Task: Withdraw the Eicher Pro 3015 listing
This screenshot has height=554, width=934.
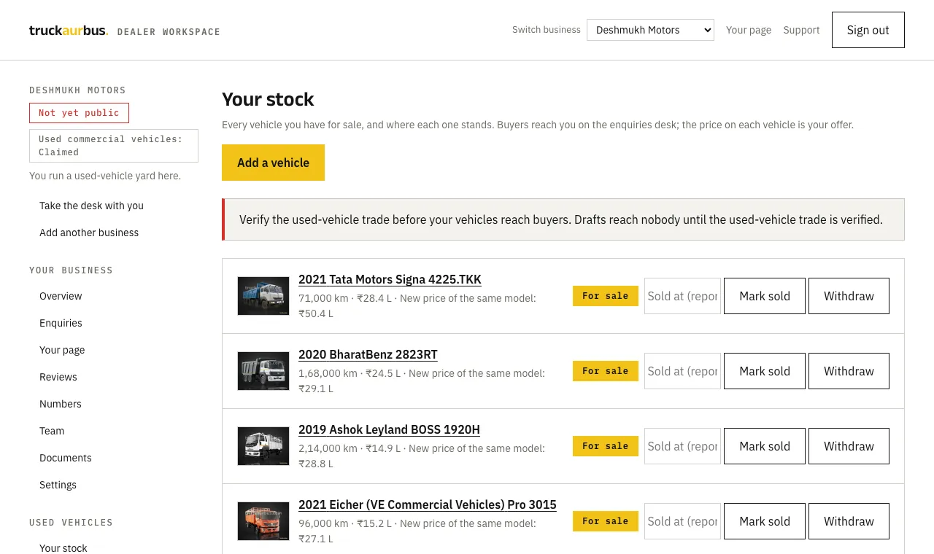Action: [x=849, y=521]
